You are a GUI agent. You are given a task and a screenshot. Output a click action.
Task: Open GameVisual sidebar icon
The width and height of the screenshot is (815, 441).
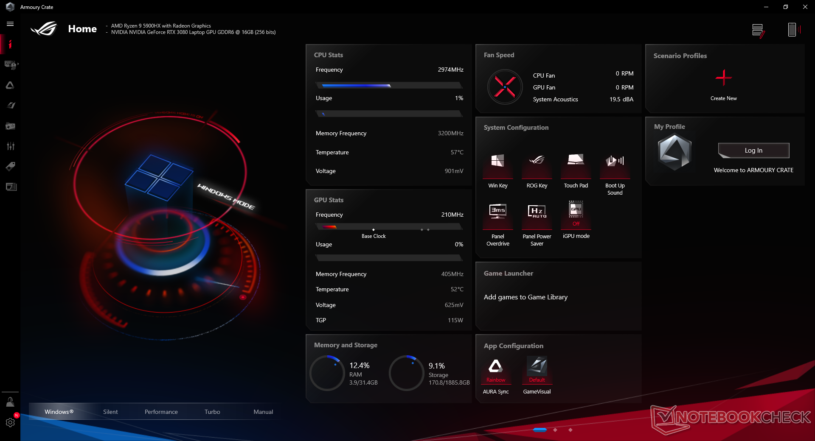pyautogui.click(x=10, y=106)
